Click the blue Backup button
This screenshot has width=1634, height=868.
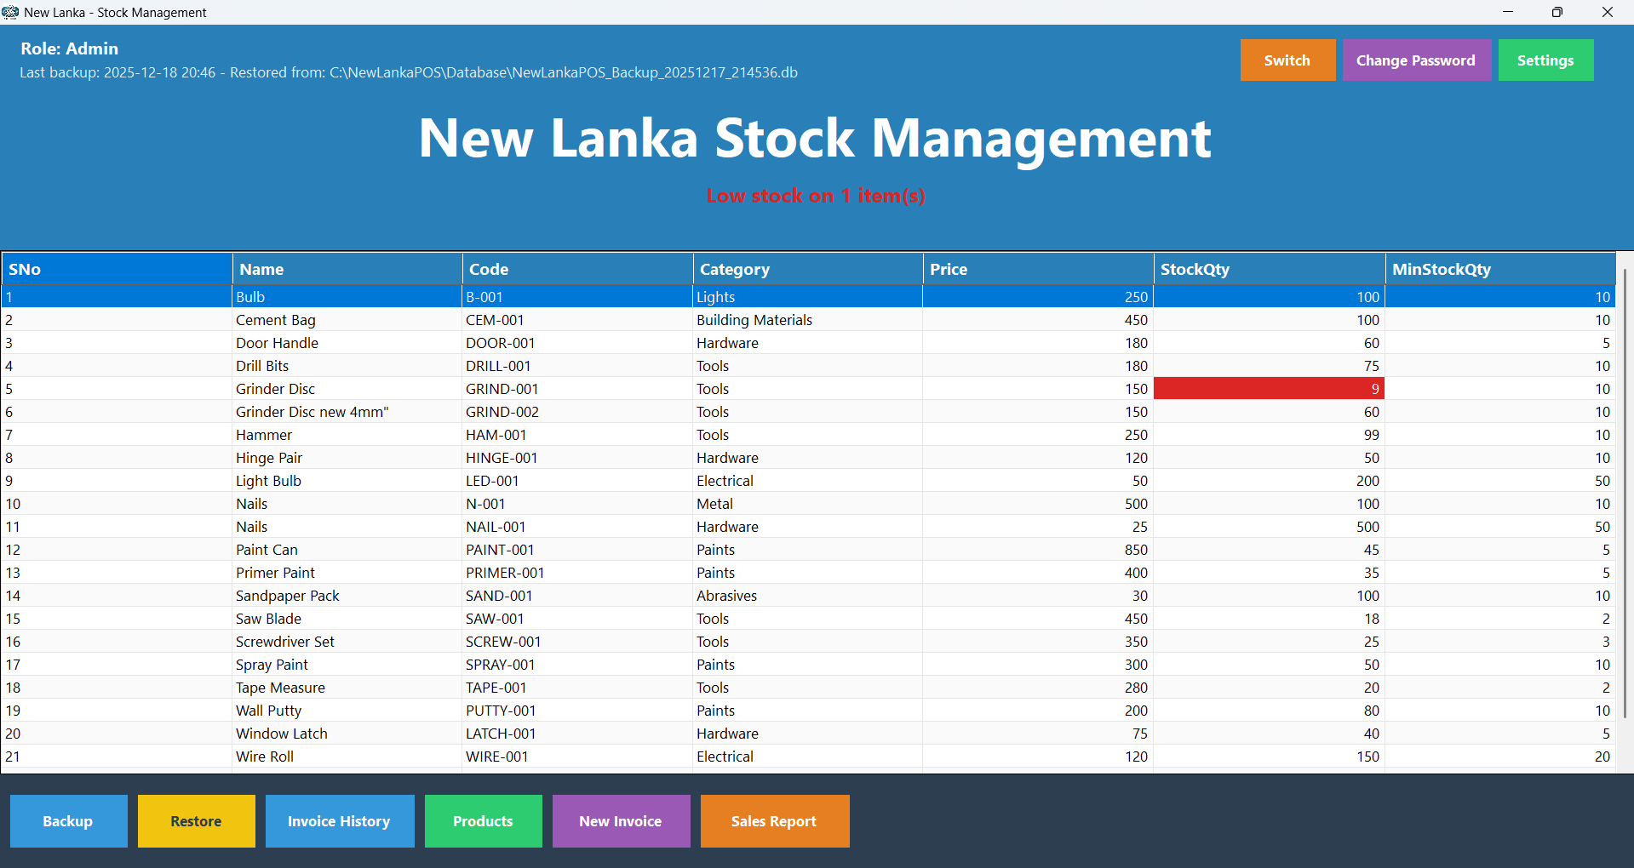pos(68,821)
